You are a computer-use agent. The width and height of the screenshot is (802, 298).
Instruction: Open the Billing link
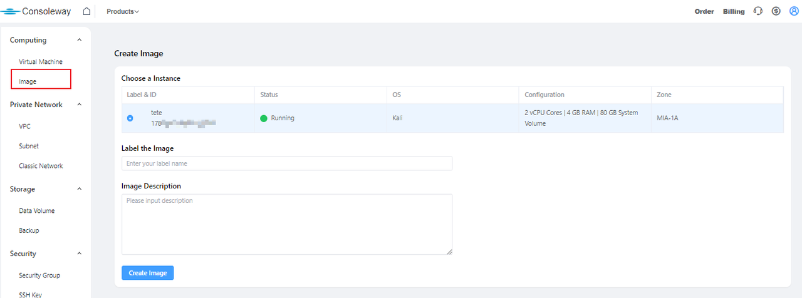[734, 11]
